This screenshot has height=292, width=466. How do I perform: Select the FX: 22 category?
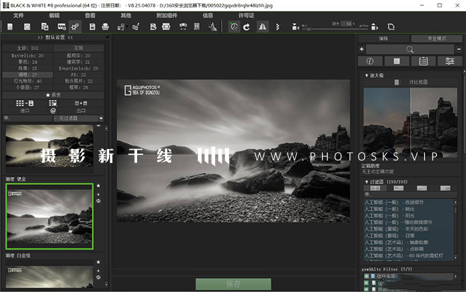[79, 74]
